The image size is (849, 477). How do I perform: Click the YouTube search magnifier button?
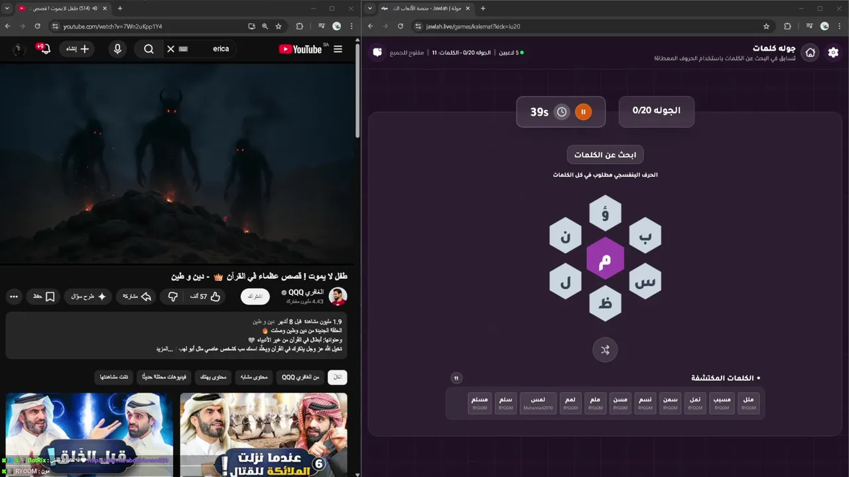click(149, 49)
